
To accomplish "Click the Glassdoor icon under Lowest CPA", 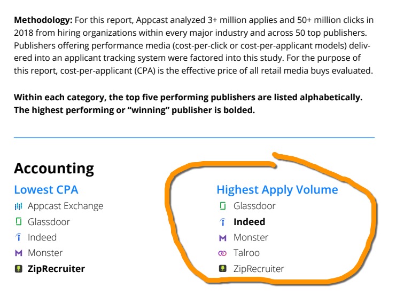I will pyautogui.click(x=19, y=221).
